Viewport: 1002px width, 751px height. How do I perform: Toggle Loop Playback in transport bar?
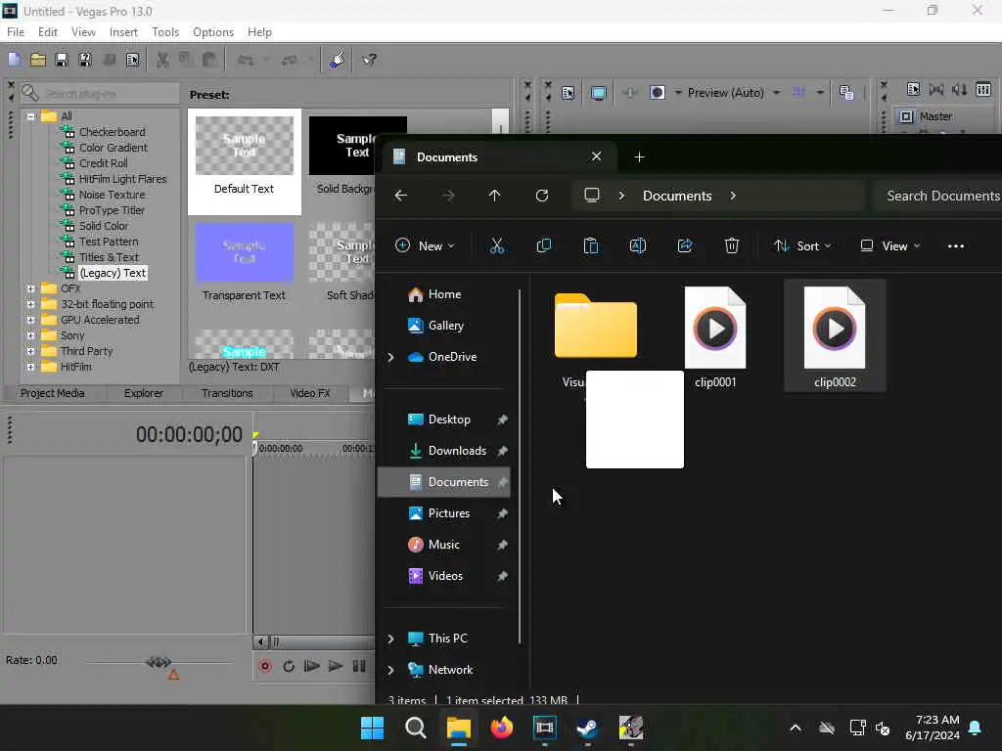click(x=289, y=667)
